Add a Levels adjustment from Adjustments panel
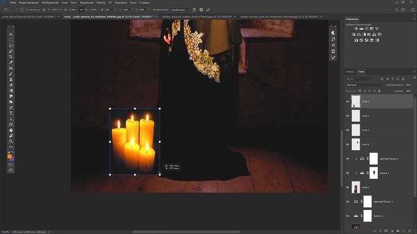 (361, 29)
